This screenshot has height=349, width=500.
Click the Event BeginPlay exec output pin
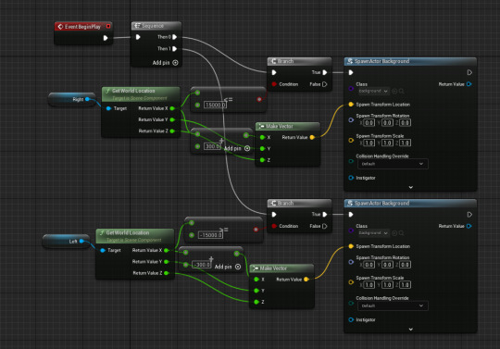106,38
